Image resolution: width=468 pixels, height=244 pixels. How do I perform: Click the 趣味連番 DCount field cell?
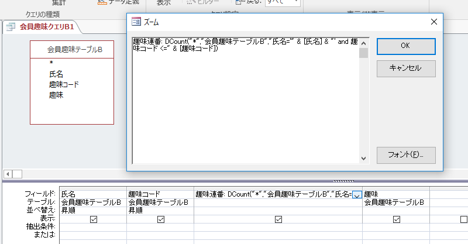(273, 194)
